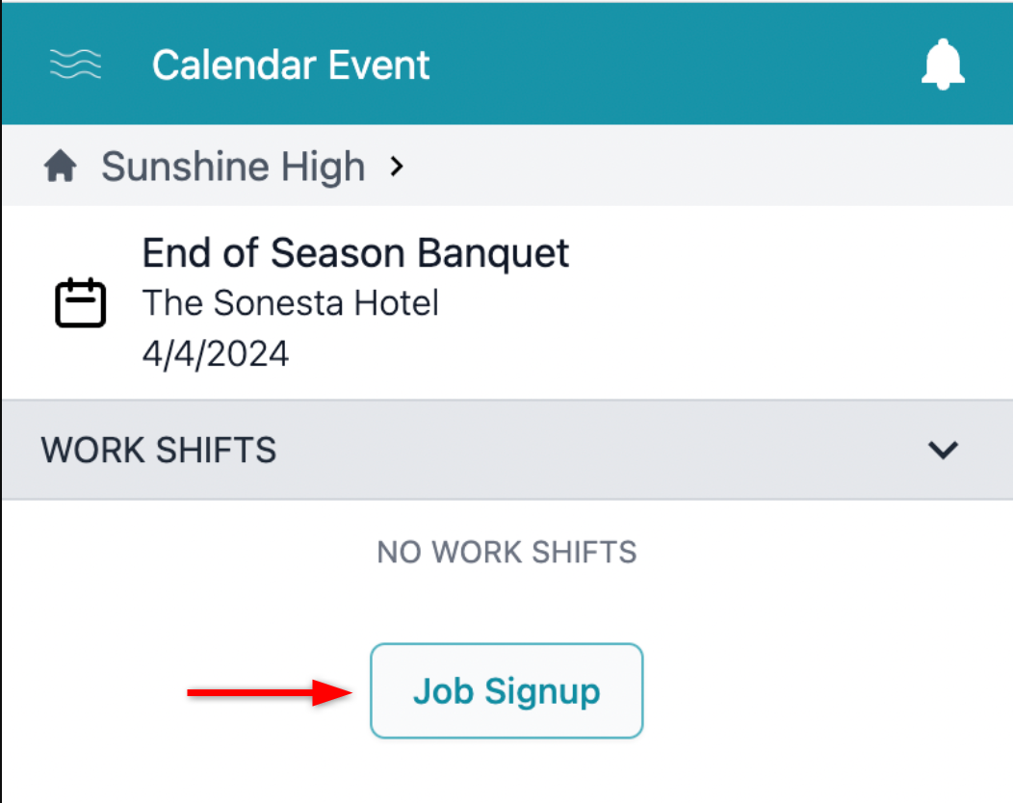
Task: Check notifications with the bell icon
Action: (943, 65)
